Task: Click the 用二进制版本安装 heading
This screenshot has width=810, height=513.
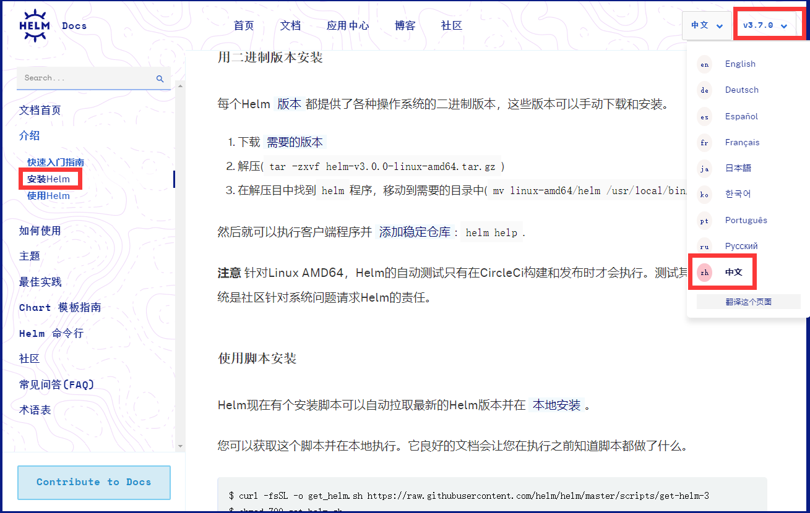Action: 270,57
